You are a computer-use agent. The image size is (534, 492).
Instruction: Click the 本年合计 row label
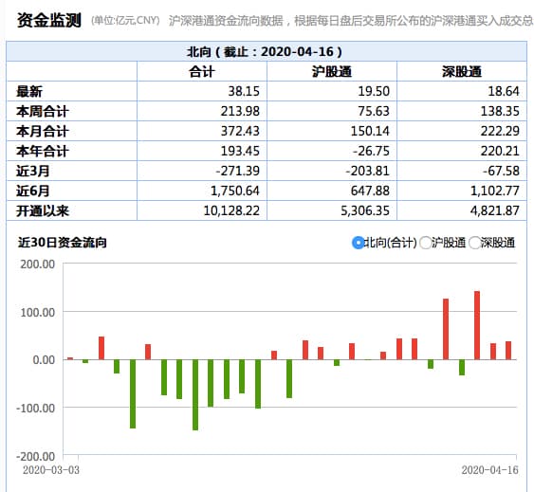[43, 151]
